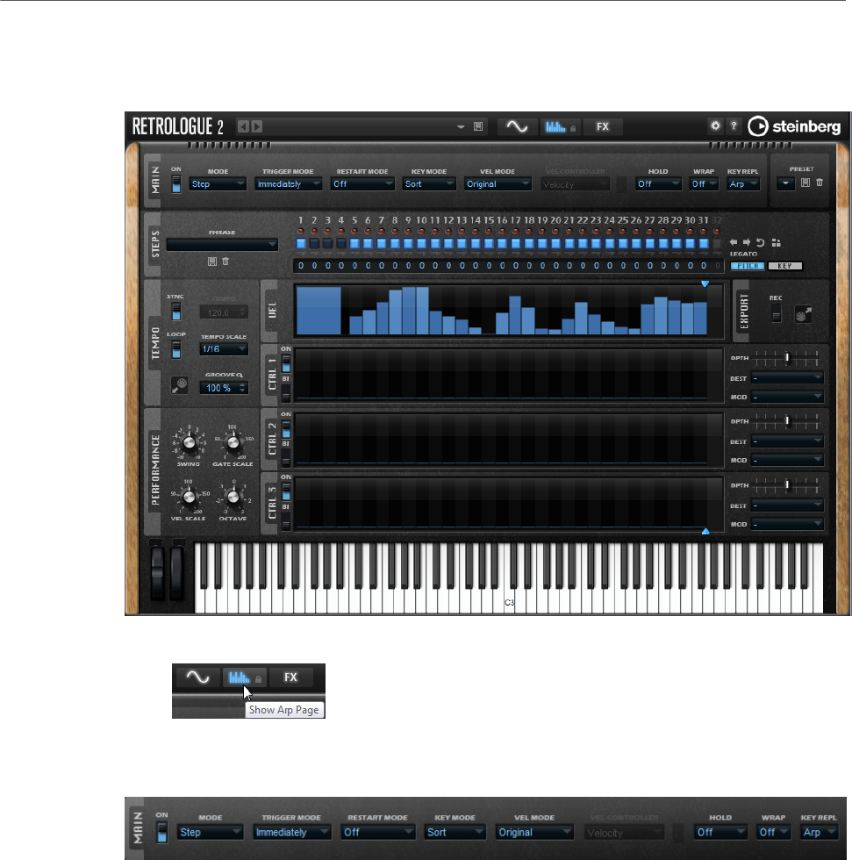
Task: Open help with the question mark icon
Action: [734, 125]
